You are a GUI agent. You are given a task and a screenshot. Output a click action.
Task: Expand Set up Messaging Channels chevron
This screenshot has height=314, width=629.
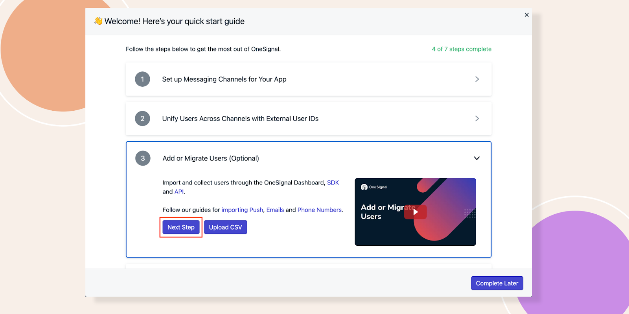point(477,79)
